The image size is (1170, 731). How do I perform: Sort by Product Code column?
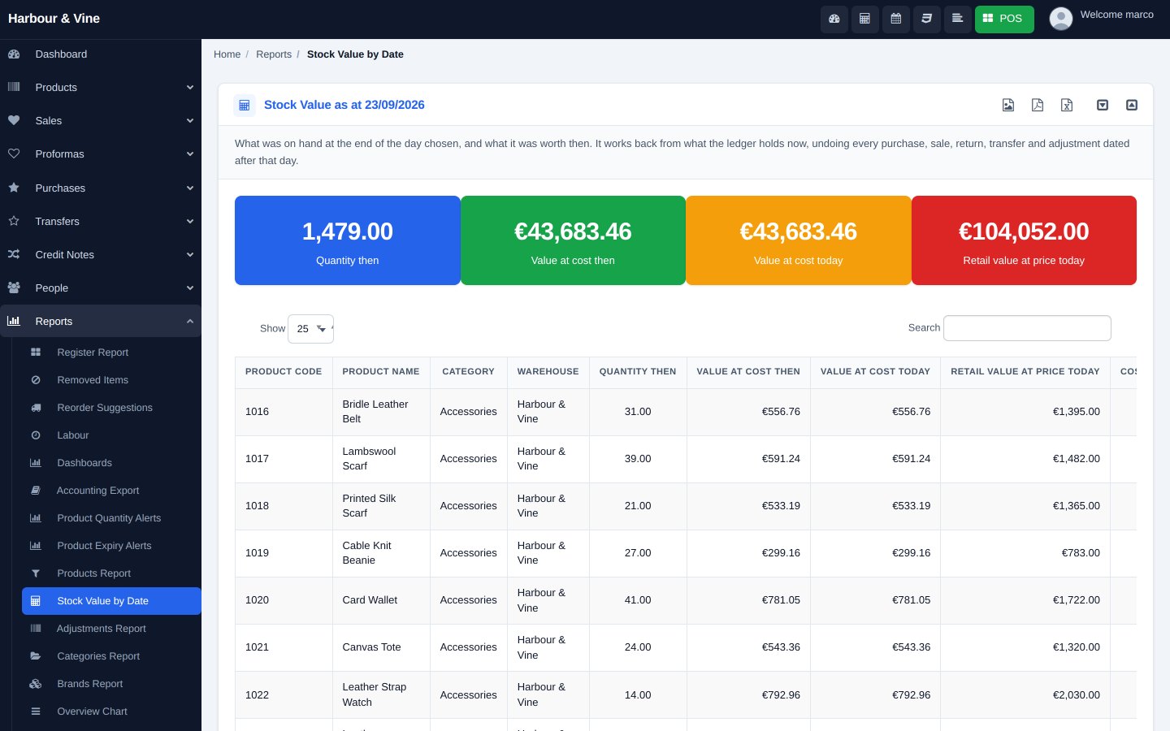(x=284, y=372)
